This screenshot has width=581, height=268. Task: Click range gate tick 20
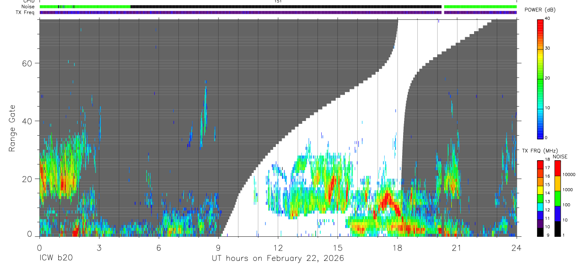[x=27, y=179]
